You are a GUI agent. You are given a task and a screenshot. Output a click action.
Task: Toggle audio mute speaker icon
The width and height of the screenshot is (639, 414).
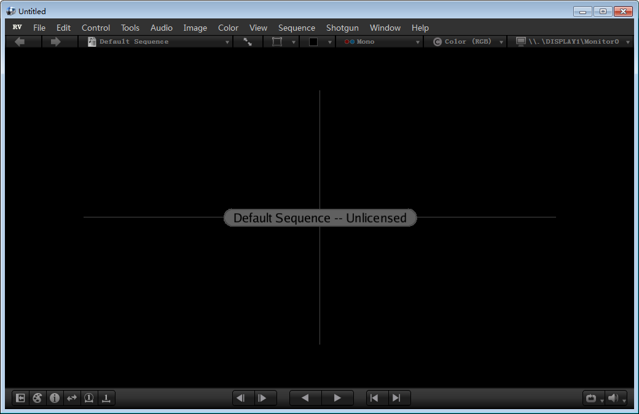pyautogui.click(x=613, y=398)
